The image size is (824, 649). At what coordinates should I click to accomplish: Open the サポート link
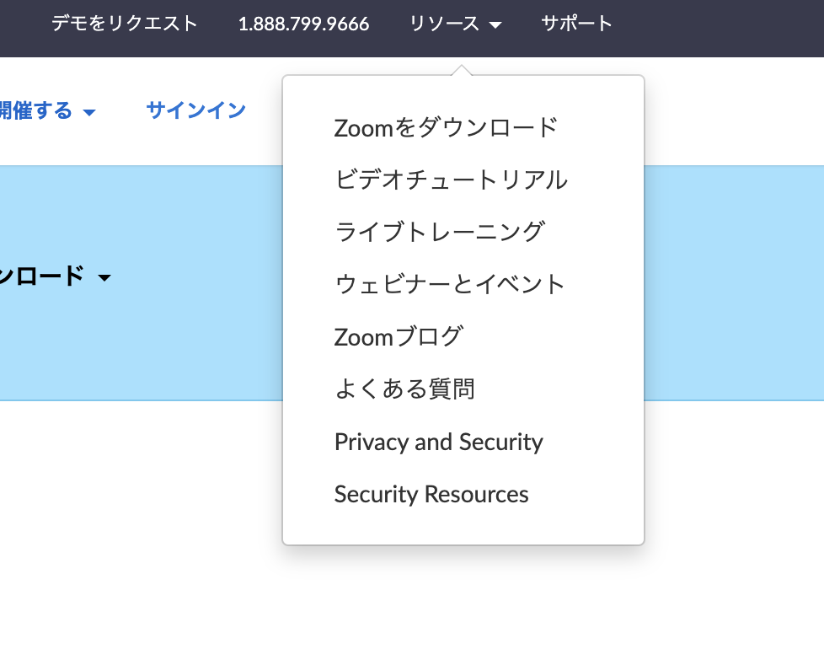[x=576, y=24]
